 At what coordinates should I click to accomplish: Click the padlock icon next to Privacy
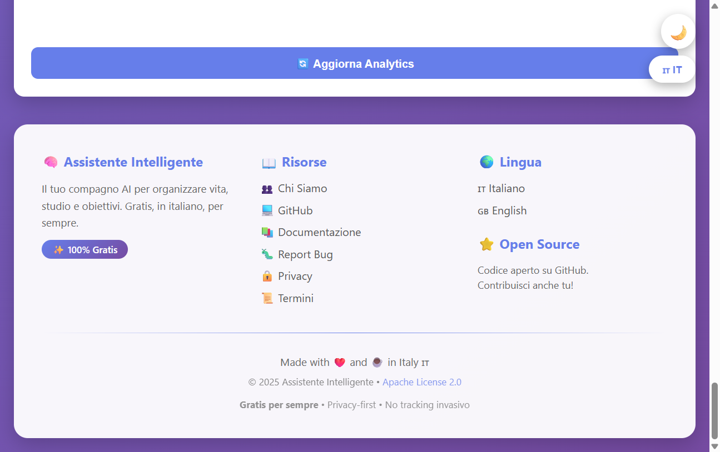tap(267, 276)
